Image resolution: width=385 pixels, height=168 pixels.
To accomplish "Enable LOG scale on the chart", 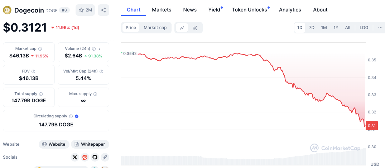I will click(x=364, y=28).
